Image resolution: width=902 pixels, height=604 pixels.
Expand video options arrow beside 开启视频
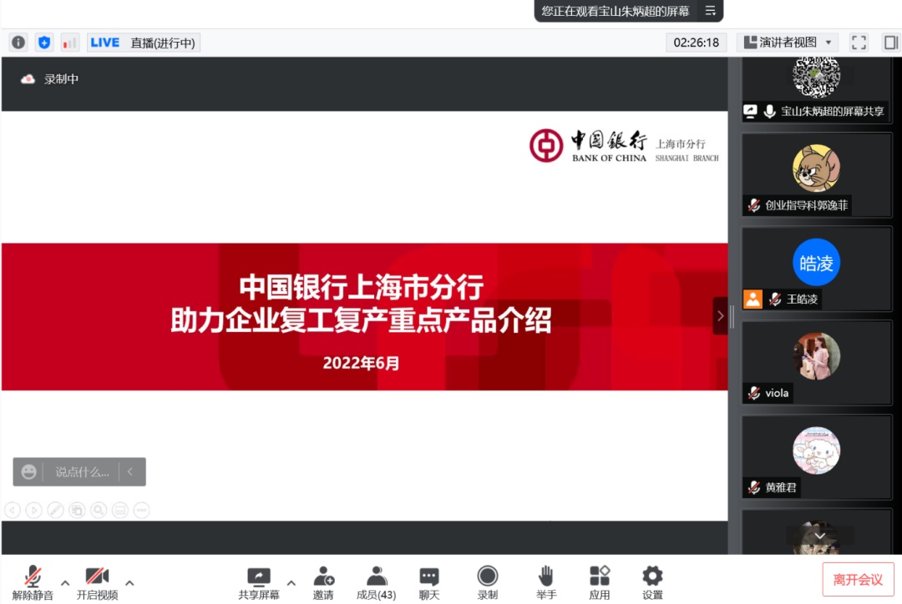[x=129, y=582]
